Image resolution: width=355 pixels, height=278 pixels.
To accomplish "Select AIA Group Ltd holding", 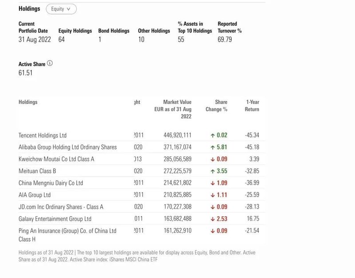I will (35, 195).
